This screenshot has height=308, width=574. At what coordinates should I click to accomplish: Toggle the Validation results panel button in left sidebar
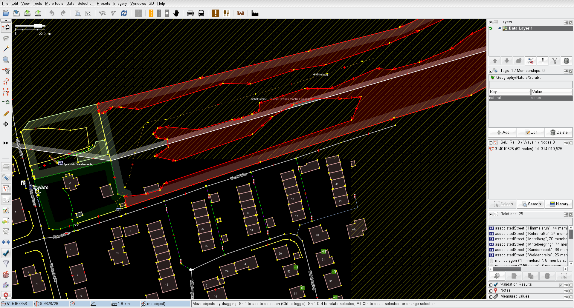tap(6, 253)
